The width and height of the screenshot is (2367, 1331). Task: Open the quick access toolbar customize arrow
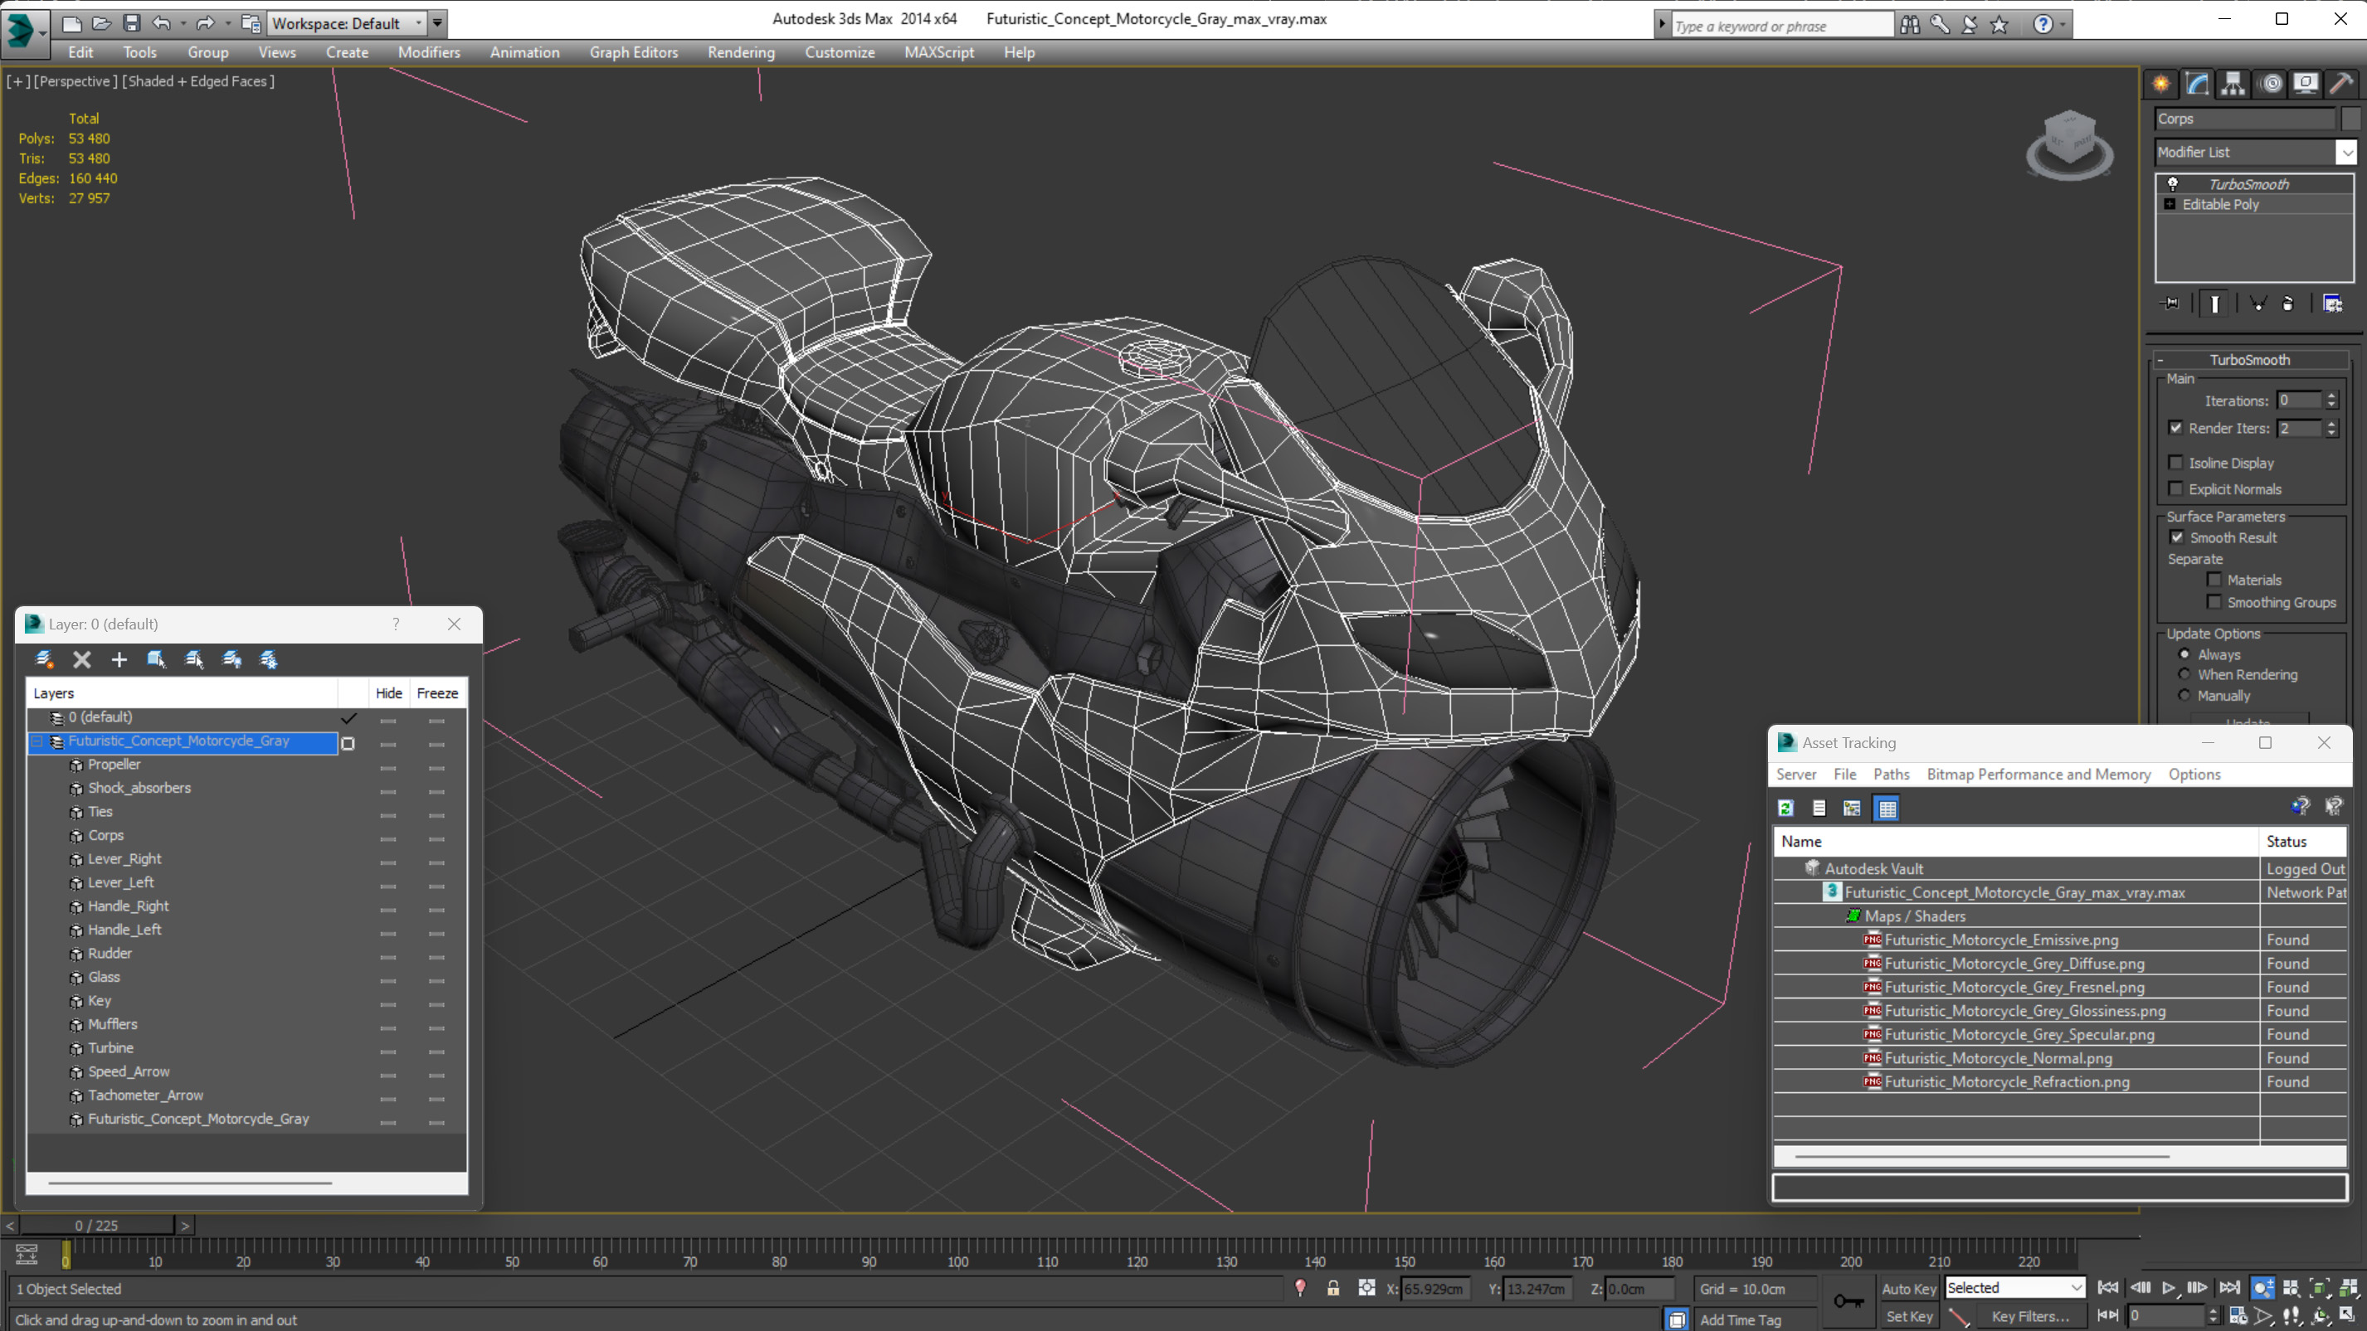438,23
